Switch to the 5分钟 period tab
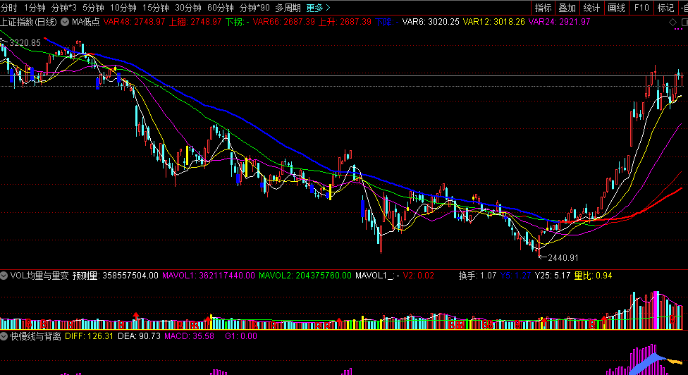 click(94, 8)
